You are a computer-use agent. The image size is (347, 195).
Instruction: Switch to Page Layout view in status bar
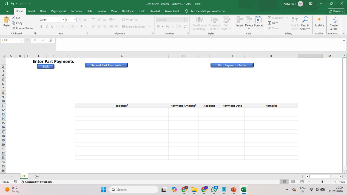point(293,182)
